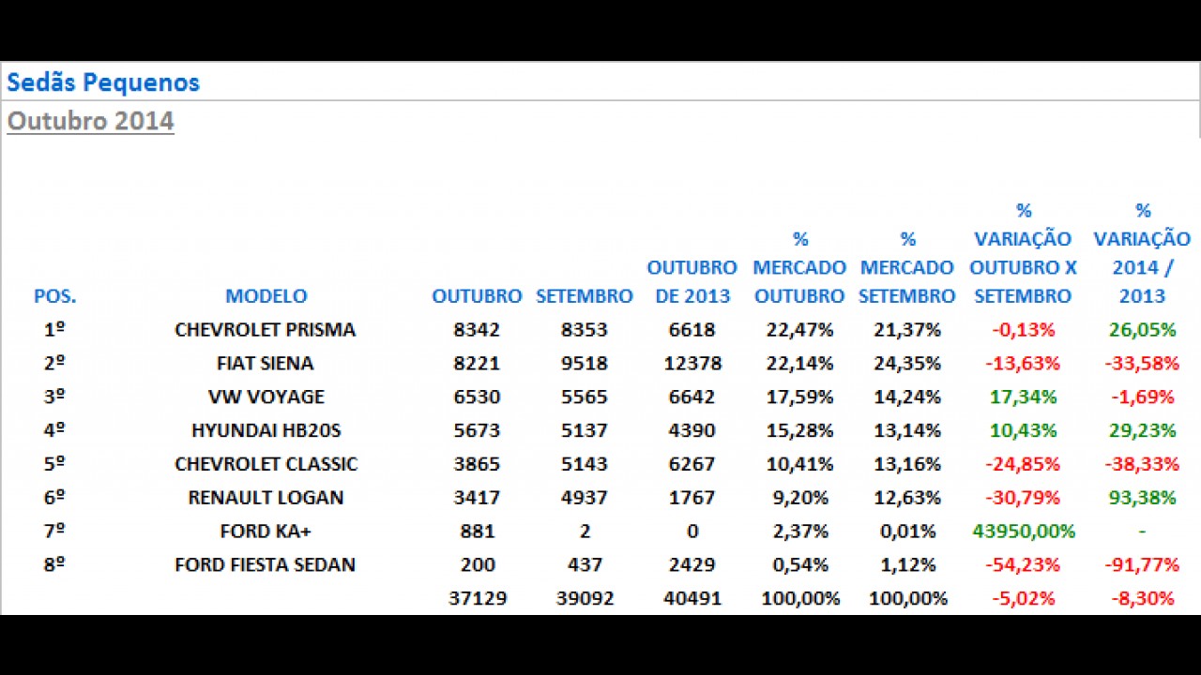Select HB20S 10,43% monthly variation
The image size is (1201, 675).
[x=1023, y=431]
